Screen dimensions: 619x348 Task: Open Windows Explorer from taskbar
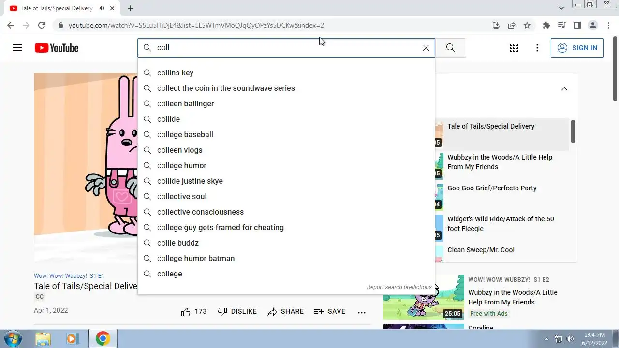(x=43, y=339)
